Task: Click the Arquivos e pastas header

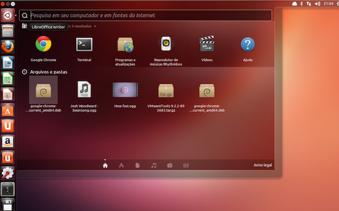Action: [x=49, y=72]
